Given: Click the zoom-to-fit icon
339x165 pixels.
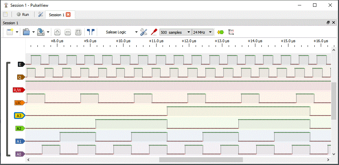Looking at the screenshot, I should pyautogui.click(x=78, y=32).
